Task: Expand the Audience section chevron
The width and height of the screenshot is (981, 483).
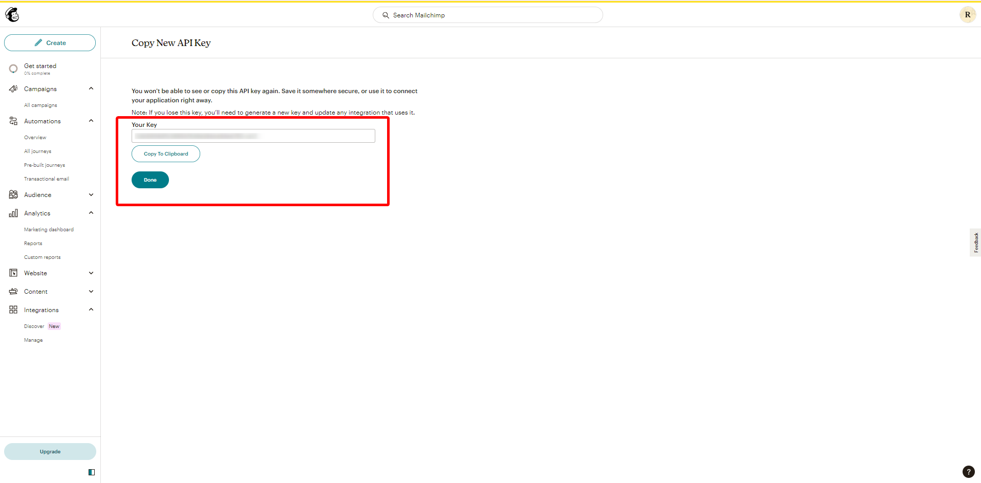Action: click(x=91, y=195)
